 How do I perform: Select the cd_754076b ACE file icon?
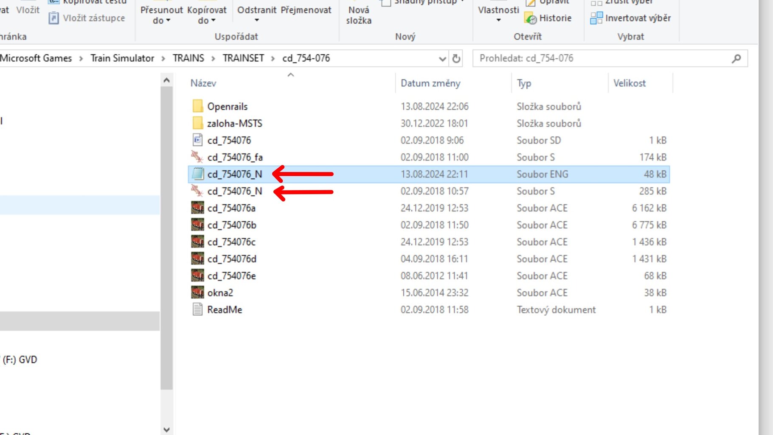click(x=197, y=225)
